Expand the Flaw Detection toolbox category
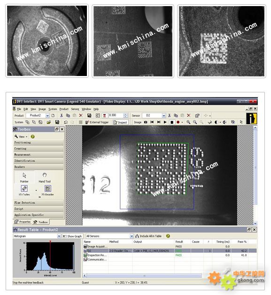Screen dimensions: 271x295 tap(39, 203)
